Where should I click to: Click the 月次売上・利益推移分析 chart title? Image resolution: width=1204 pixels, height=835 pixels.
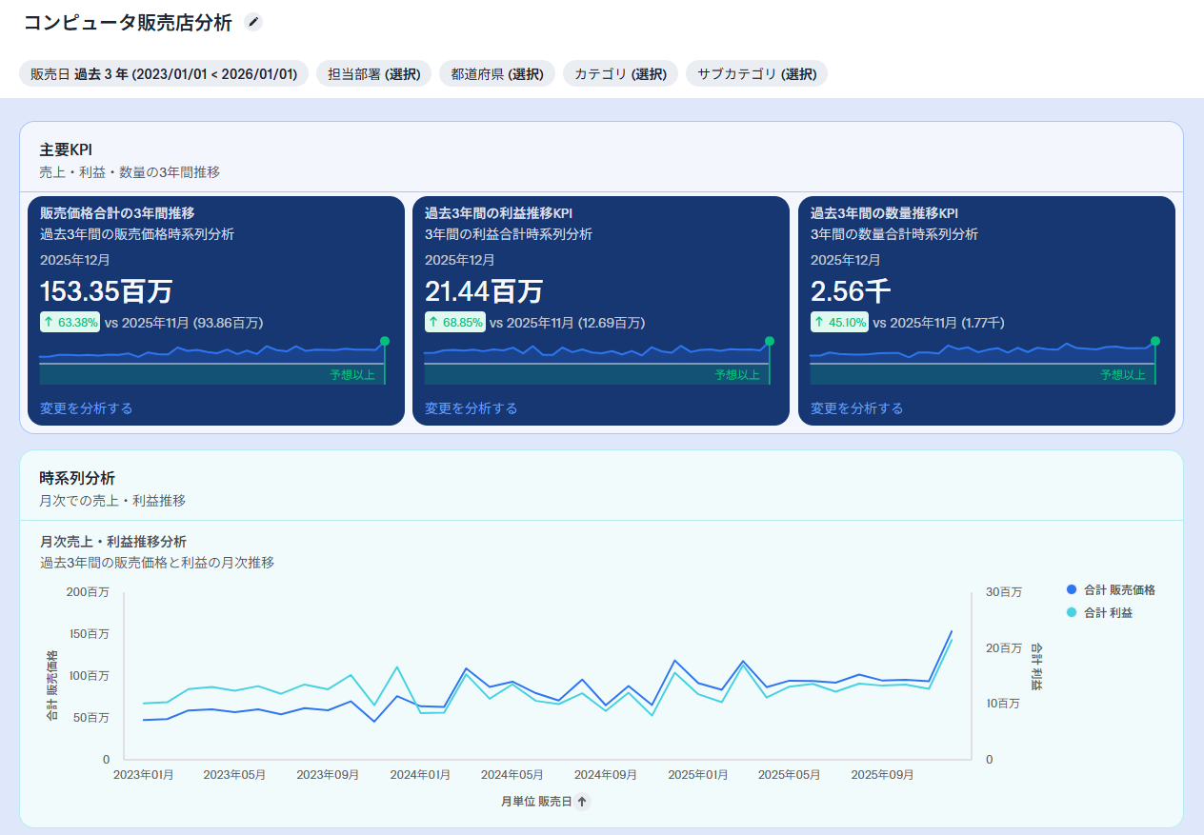point(113,542)
